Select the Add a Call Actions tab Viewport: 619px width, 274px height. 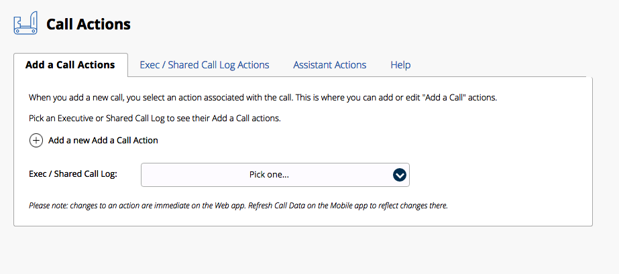70,65
